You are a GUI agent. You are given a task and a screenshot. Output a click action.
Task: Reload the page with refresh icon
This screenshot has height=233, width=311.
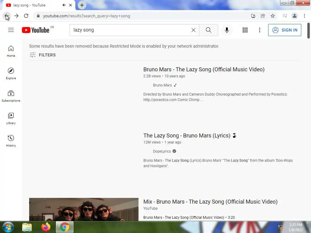(26, 16)
